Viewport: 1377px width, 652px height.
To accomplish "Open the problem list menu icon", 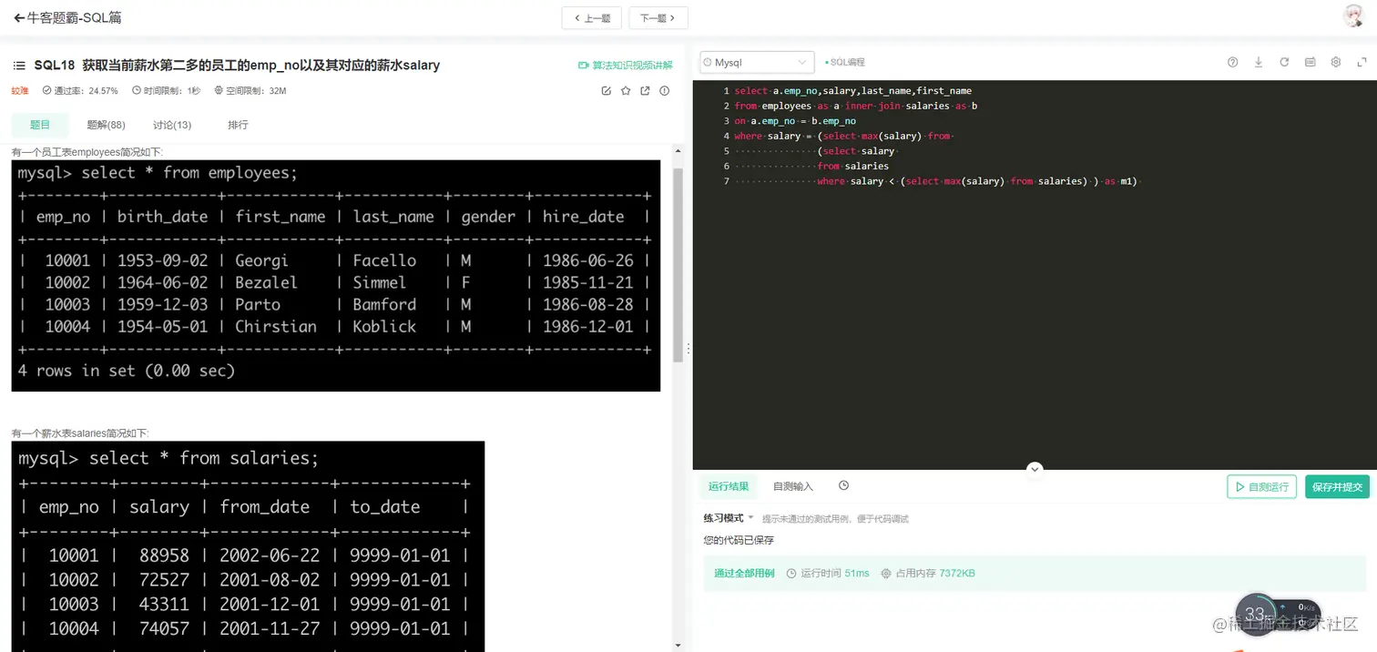I will 19,66.
